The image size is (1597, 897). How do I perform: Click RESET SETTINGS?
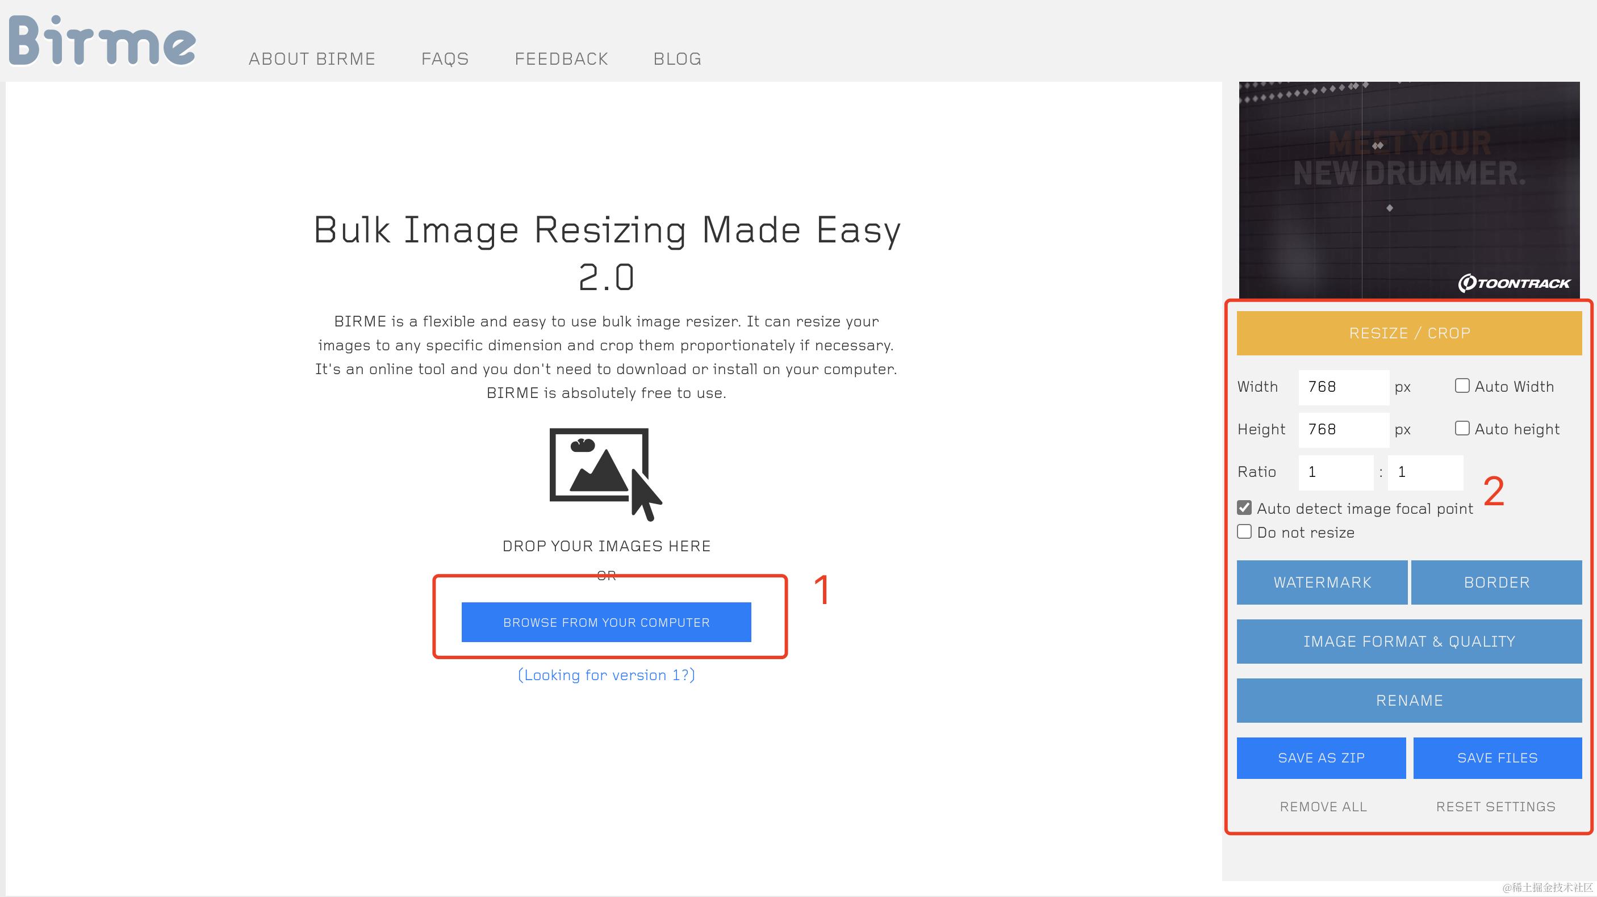(1496, 807)
